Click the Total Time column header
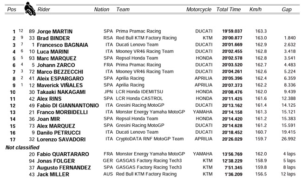The image size is (302, 181). click(229, 9)
